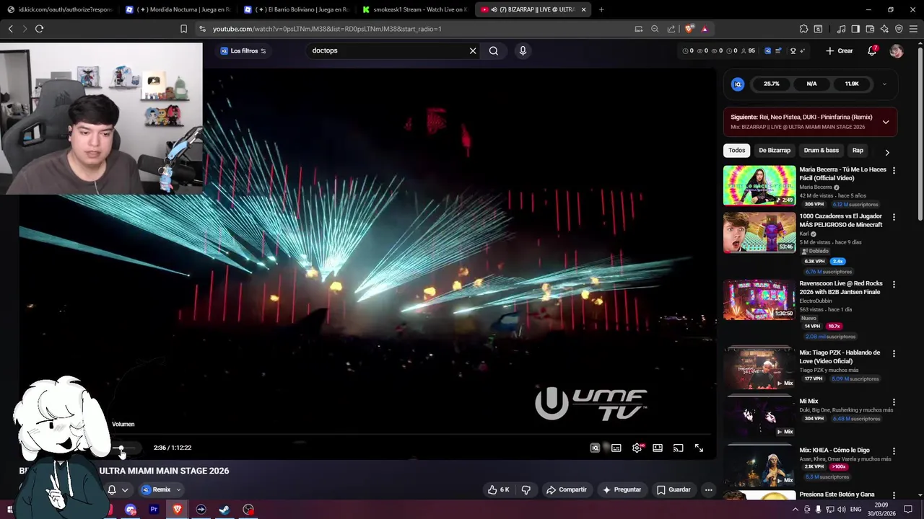This screenshot has height=519, width=924.
Task: Open options menu for Maria Becerra video
Action: (x=894, y=171)
